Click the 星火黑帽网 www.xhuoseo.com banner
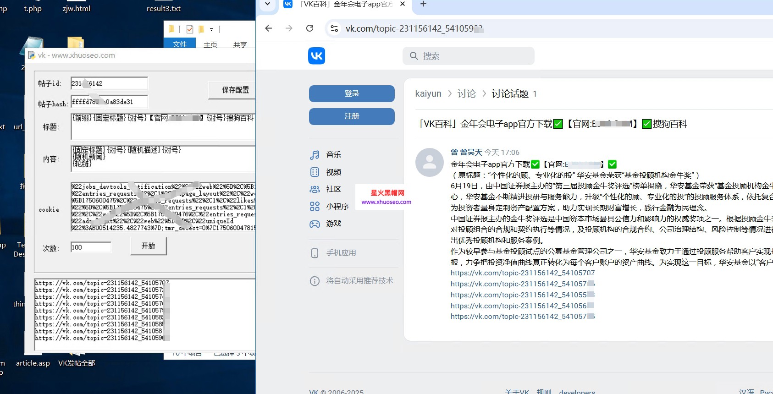 386,197
